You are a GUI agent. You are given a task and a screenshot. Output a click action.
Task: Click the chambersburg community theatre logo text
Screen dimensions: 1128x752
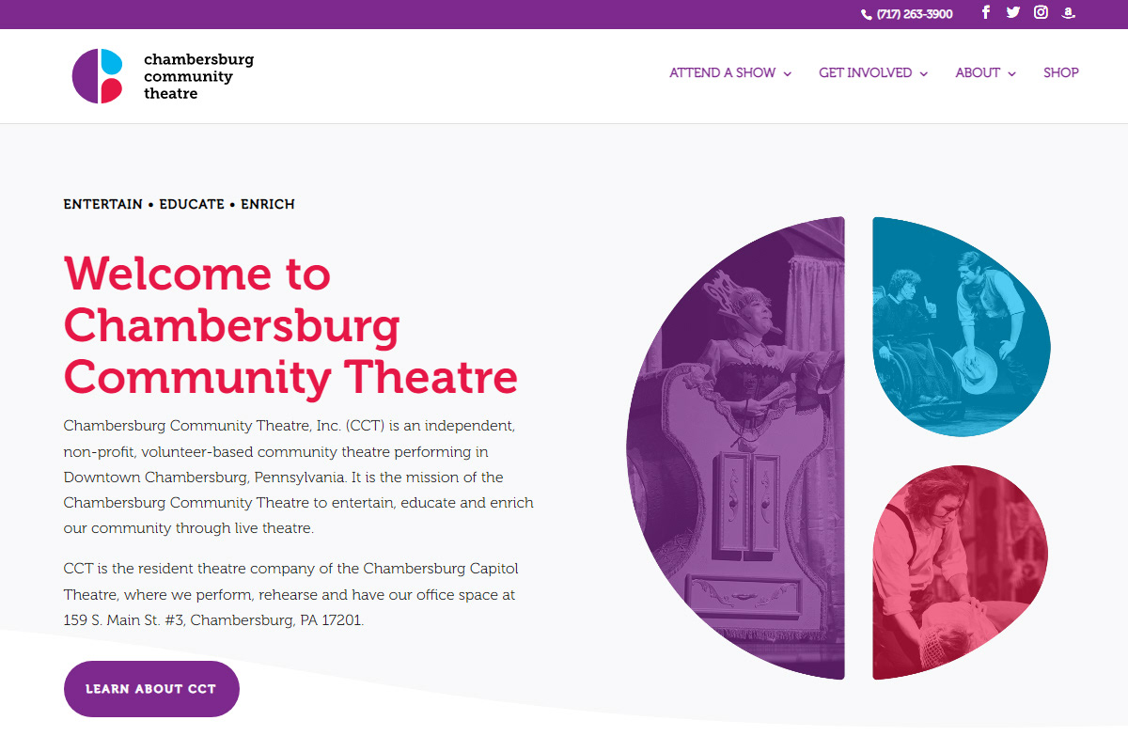pos(198,76)
